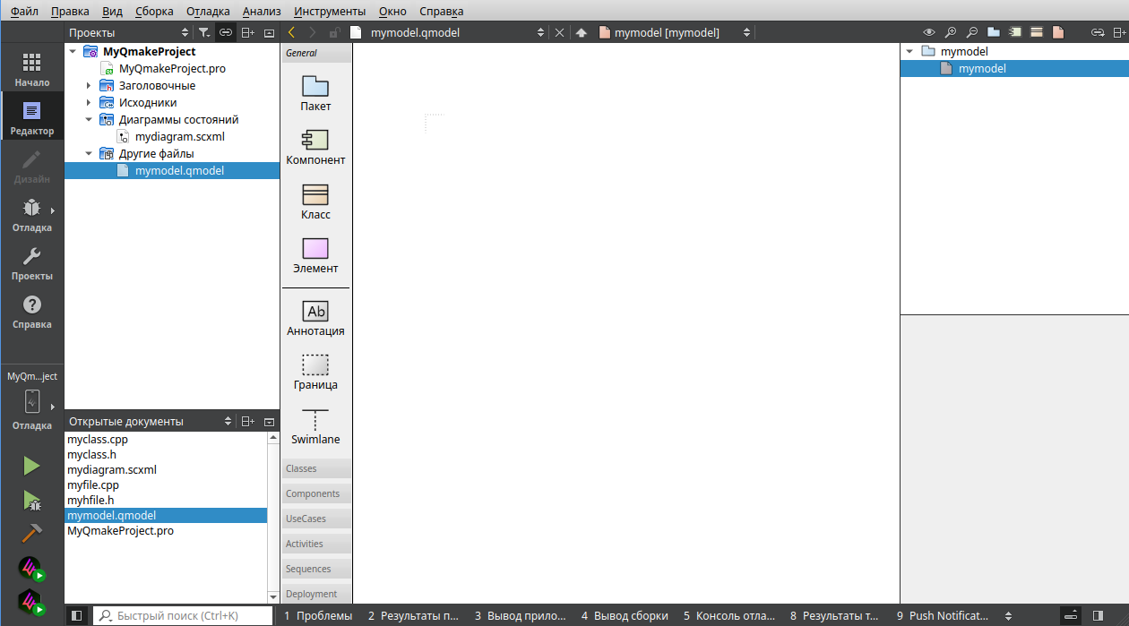Collapse the Диаграммы состояний node
The width and height of the screenshot is (1129, 626).
(x=89, y=120)
